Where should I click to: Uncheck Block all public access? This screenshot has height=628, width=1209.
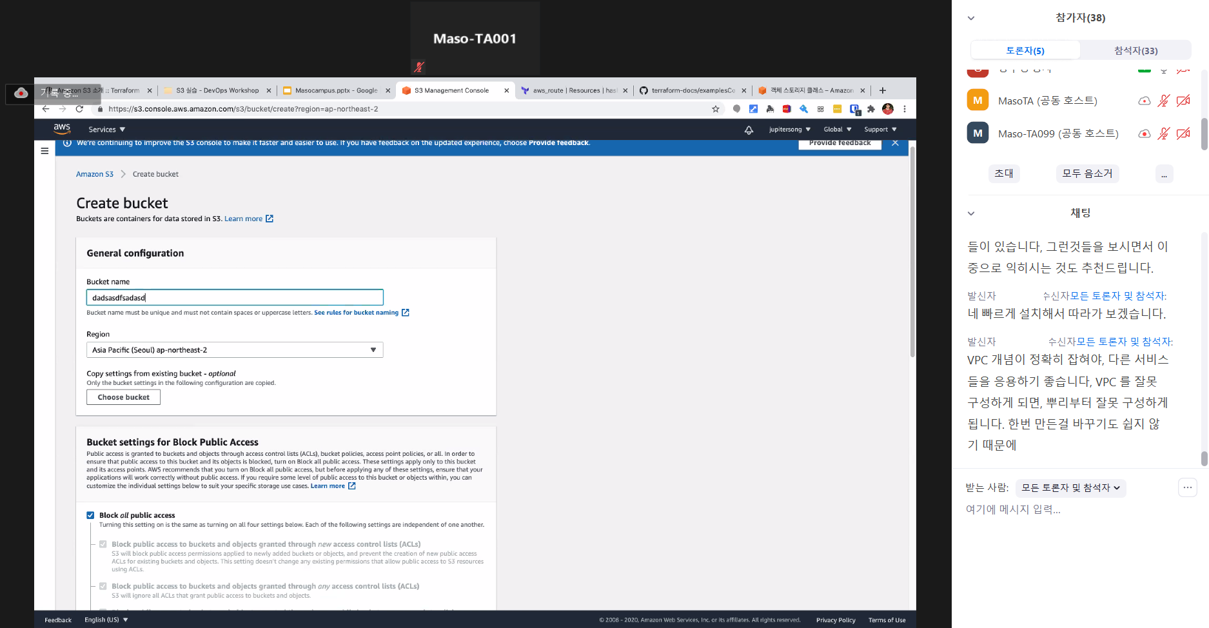[x=90, y=515]
